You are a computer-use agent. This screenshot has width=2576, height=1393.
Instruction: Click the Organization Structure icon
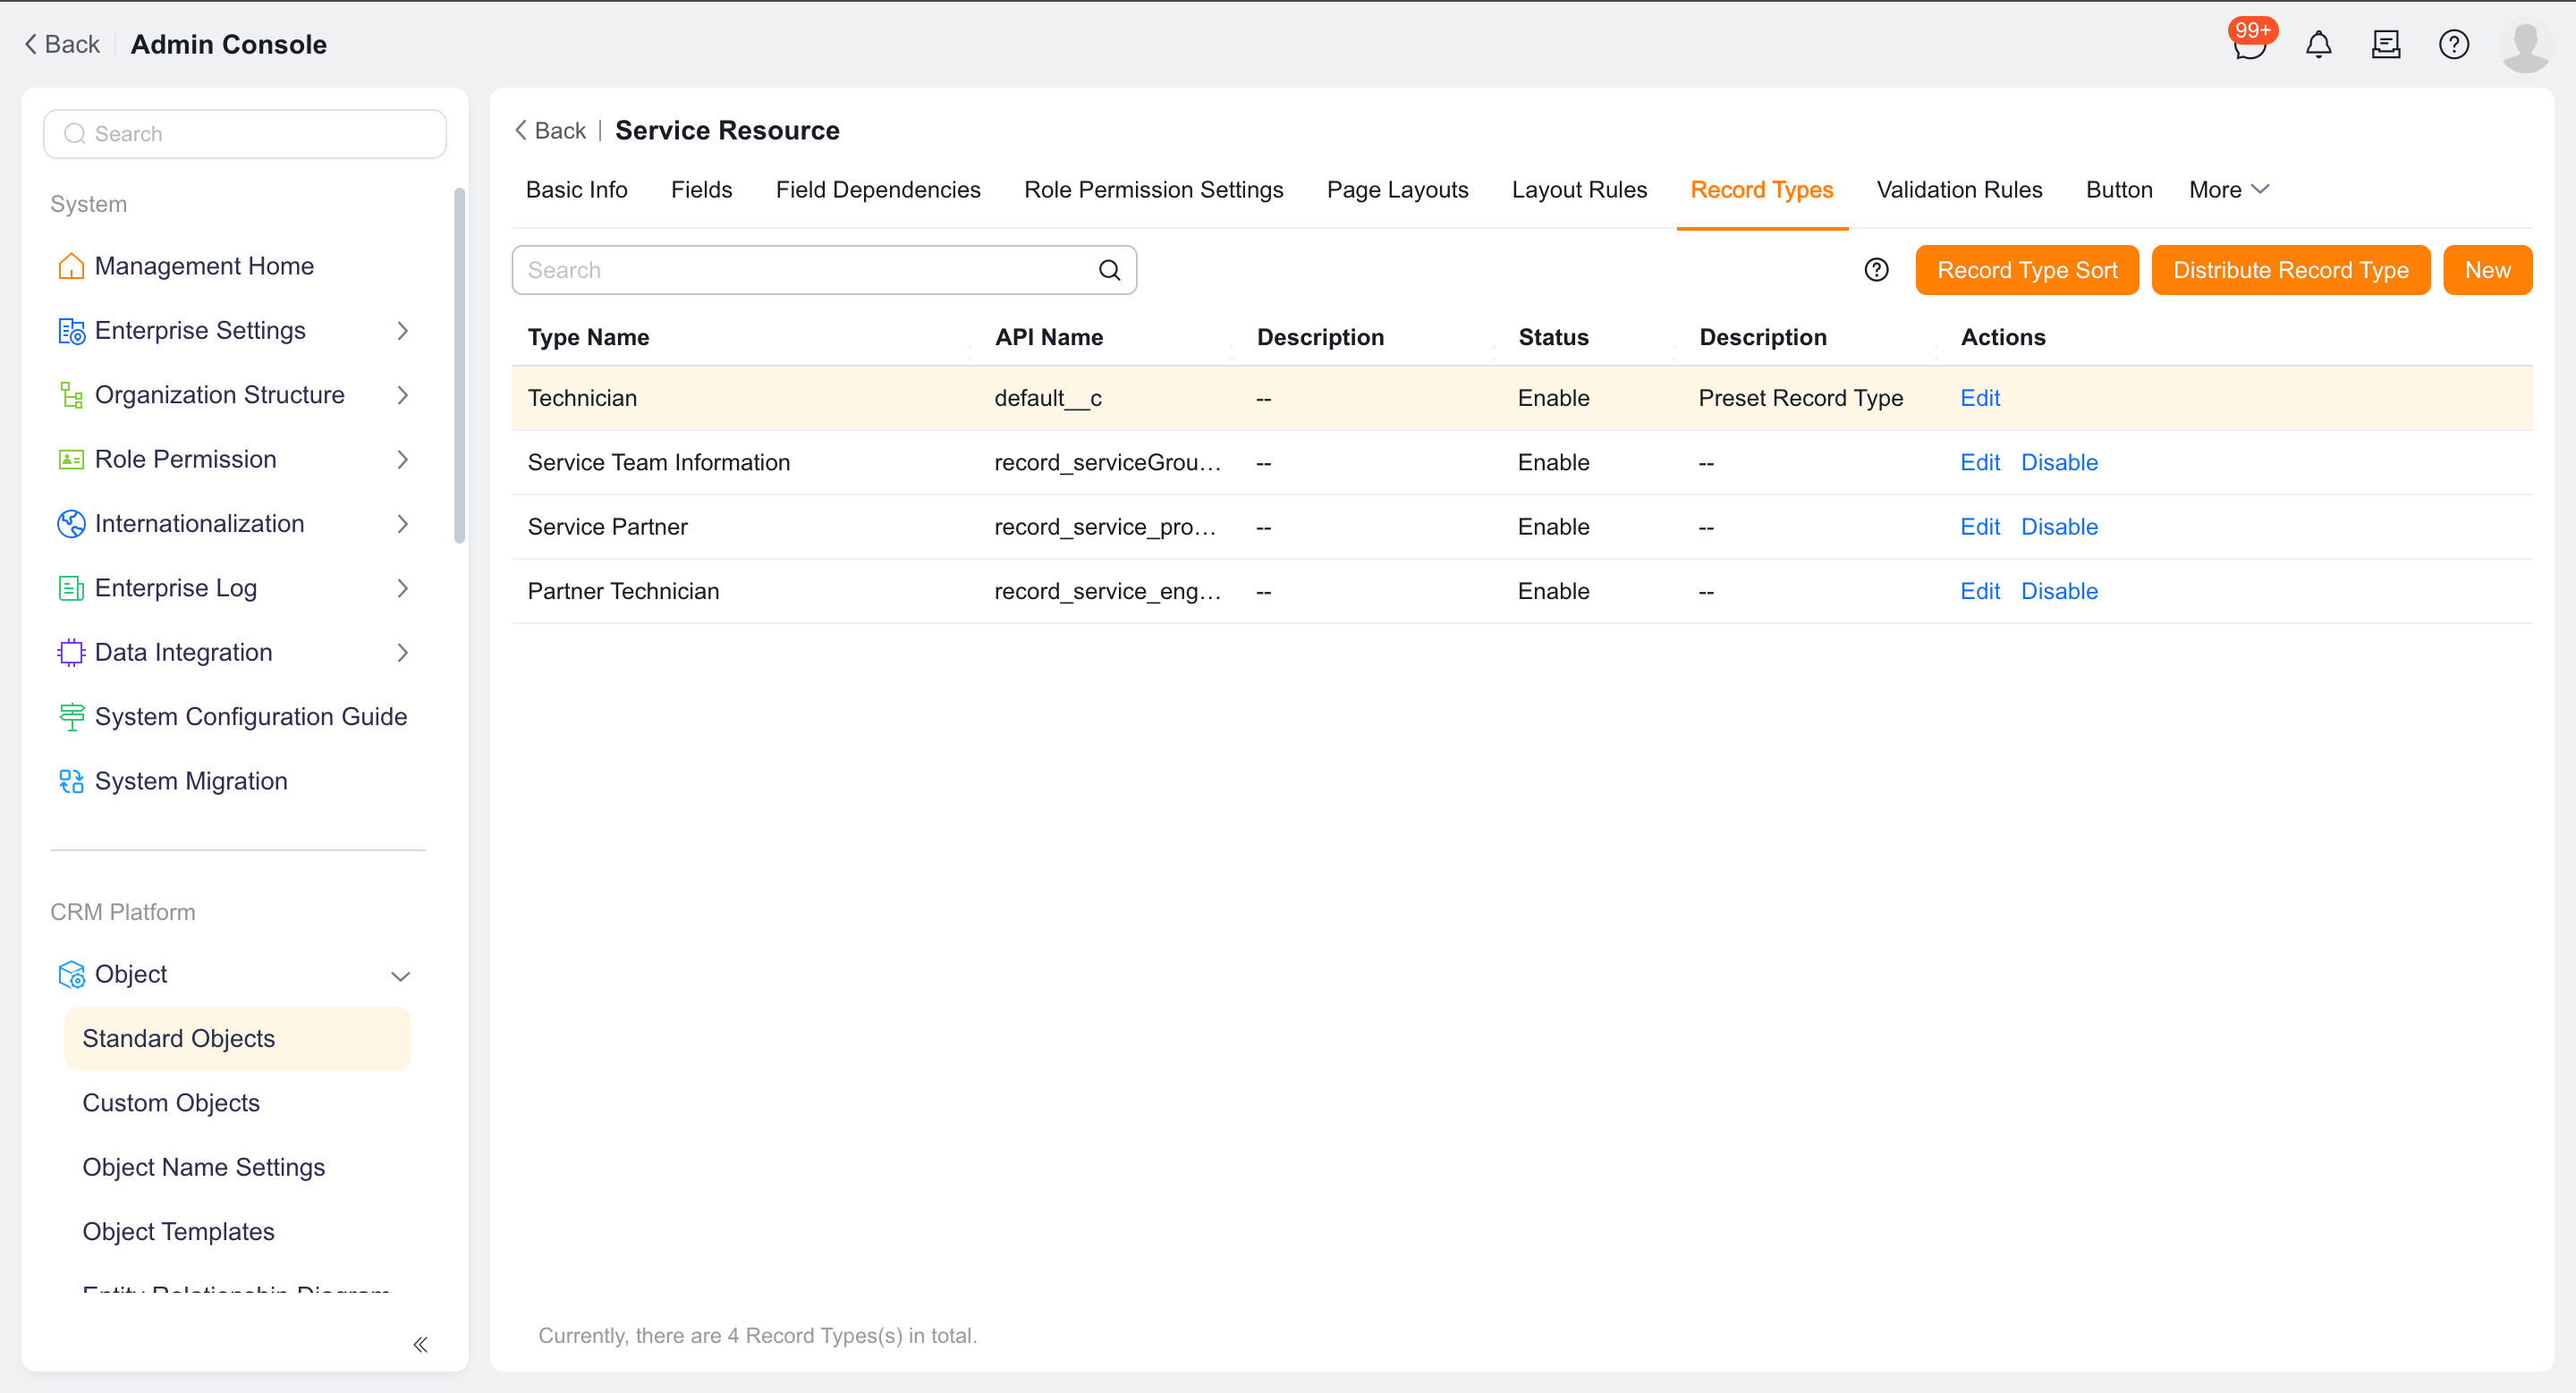click(x=71, y=394)
